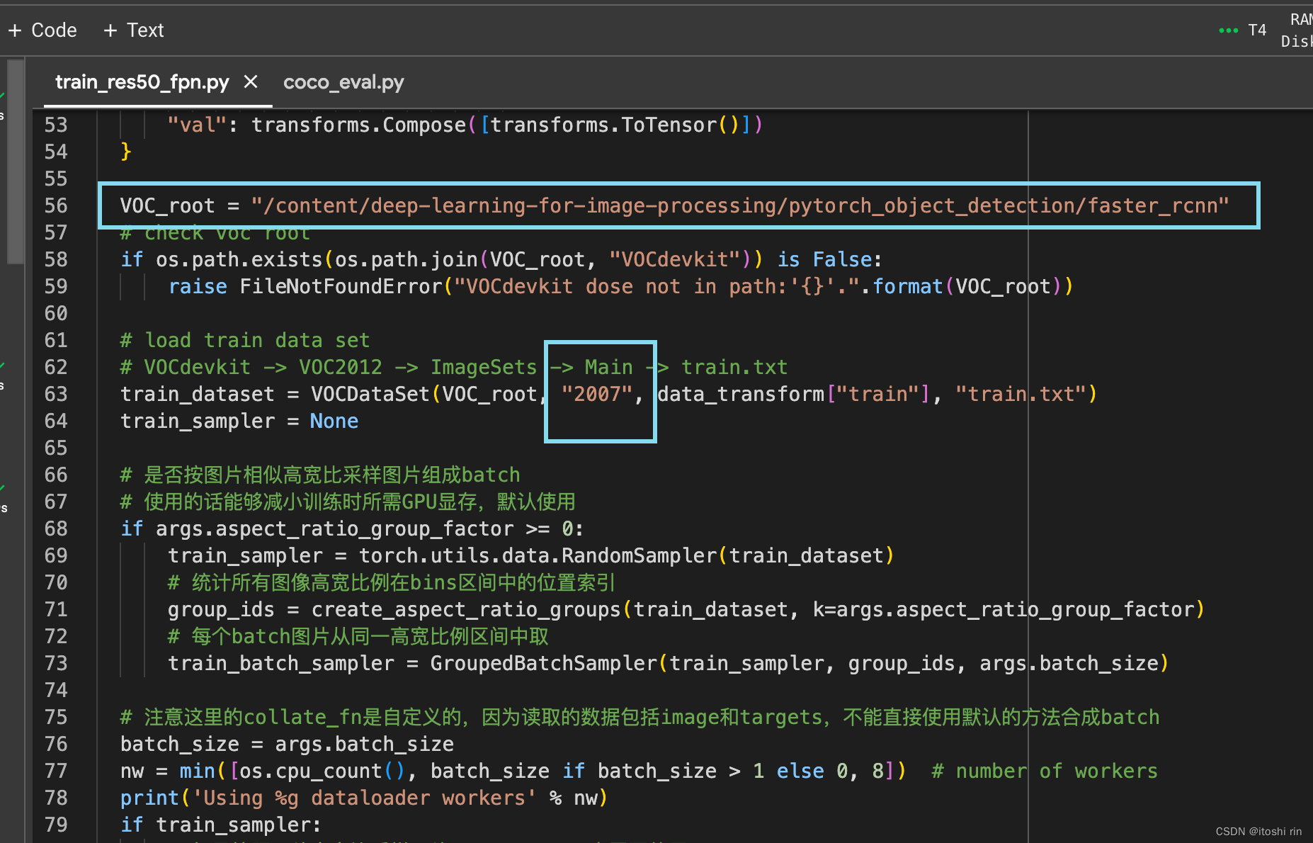
Task: Click the closing brace on line 54
Action: pos(126,152)
